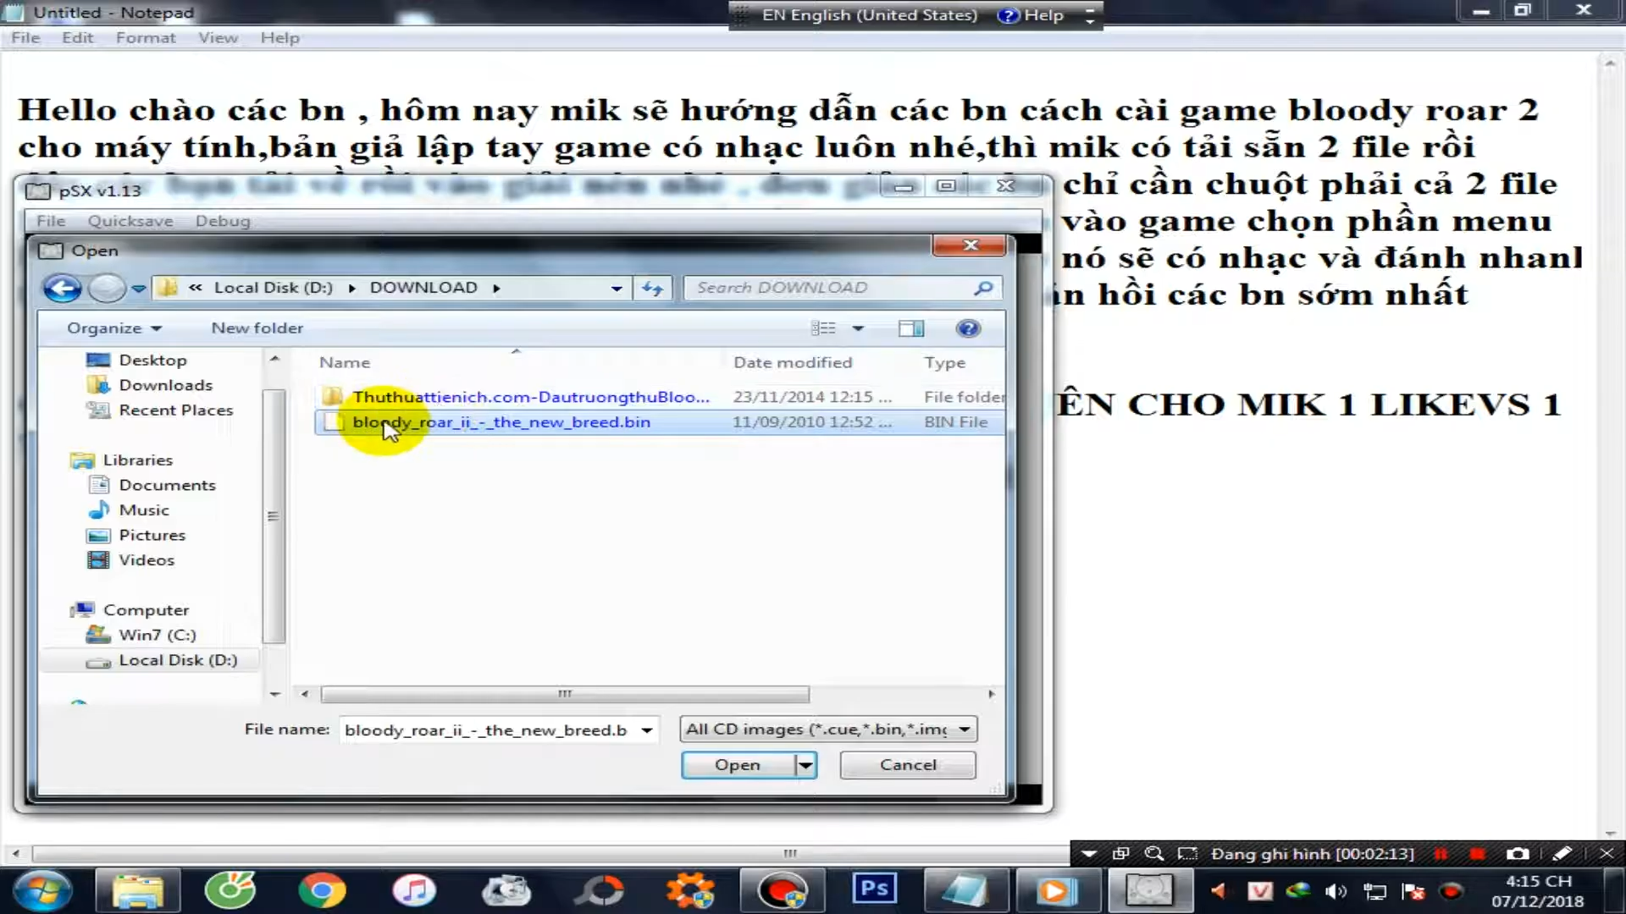This screenshot has width=1626, height=914.
Task: Click the Open button split arrow
Action: [805, 765]
